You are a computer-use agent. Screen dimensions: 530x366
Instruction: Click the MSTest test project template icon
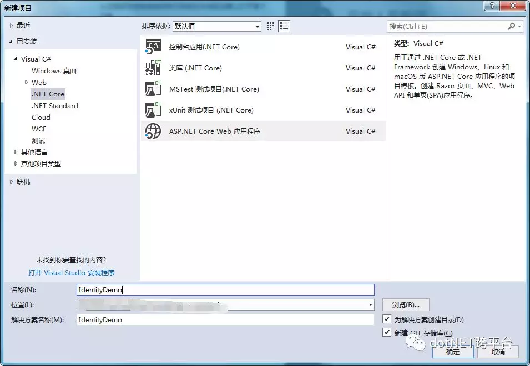[153, 89]
